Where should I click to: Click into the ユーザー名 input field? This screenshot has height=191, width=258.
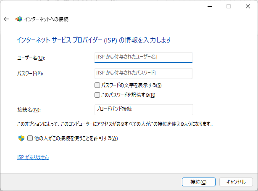click(143, 57)
